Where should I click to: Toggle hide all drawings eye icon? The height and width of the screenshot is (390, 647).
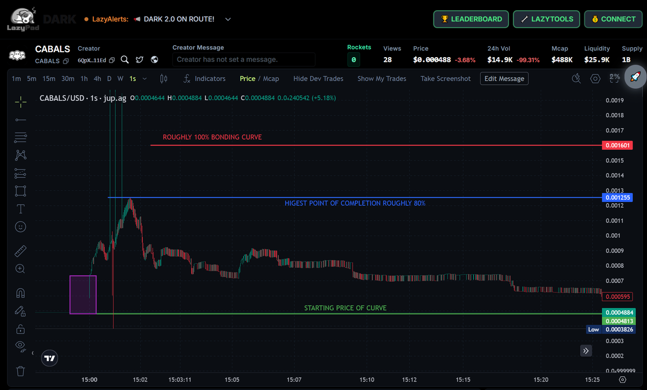tap(20, 345)
